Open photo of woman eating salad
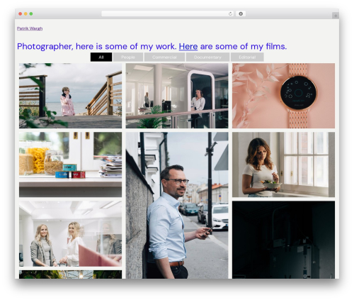This screenshot has height=300, width=354. (x=283, y=165)
